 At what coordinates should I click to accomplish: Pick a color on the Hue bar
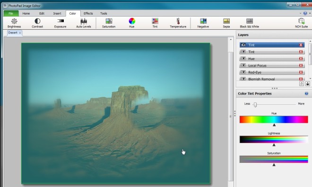pos(274,119)
